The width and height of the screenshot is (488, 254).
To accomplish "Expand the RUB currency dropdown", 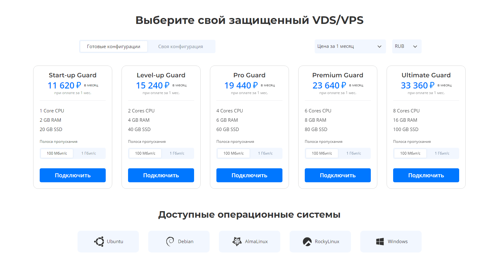I will 406,46.
